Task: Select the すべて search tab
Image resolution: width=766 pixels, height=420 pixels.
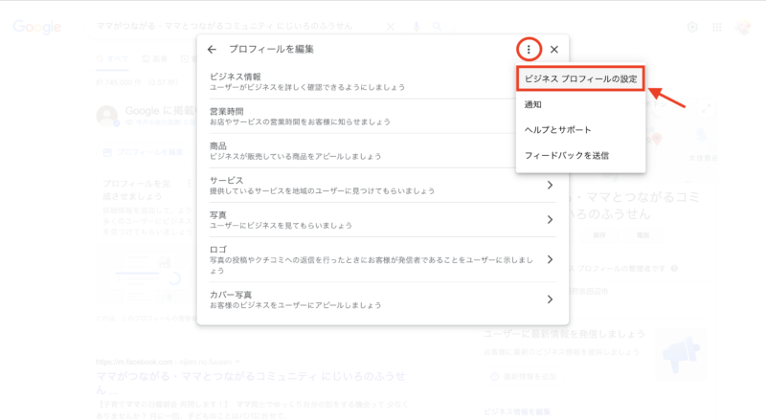Action: (x=112, y=59)
